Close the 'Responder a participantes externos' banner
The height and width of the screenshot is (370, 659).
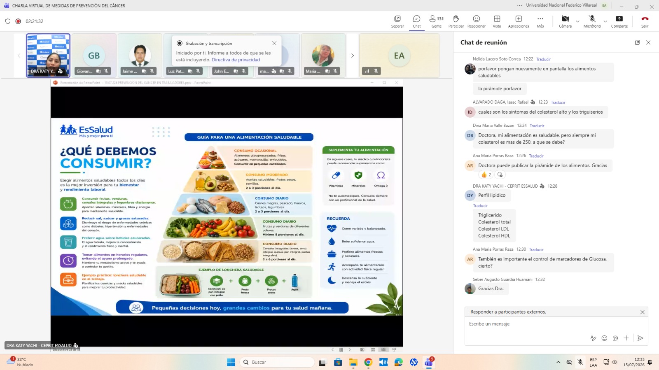642,312
